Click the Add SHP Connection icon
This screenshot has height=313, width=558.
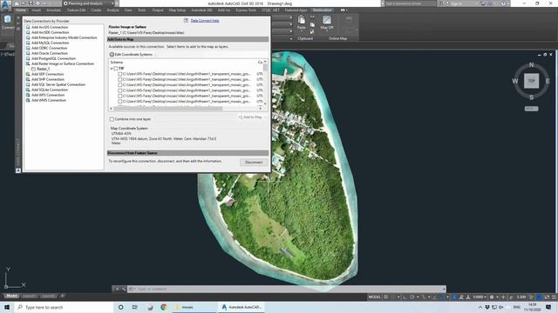(x=28, y=79)
